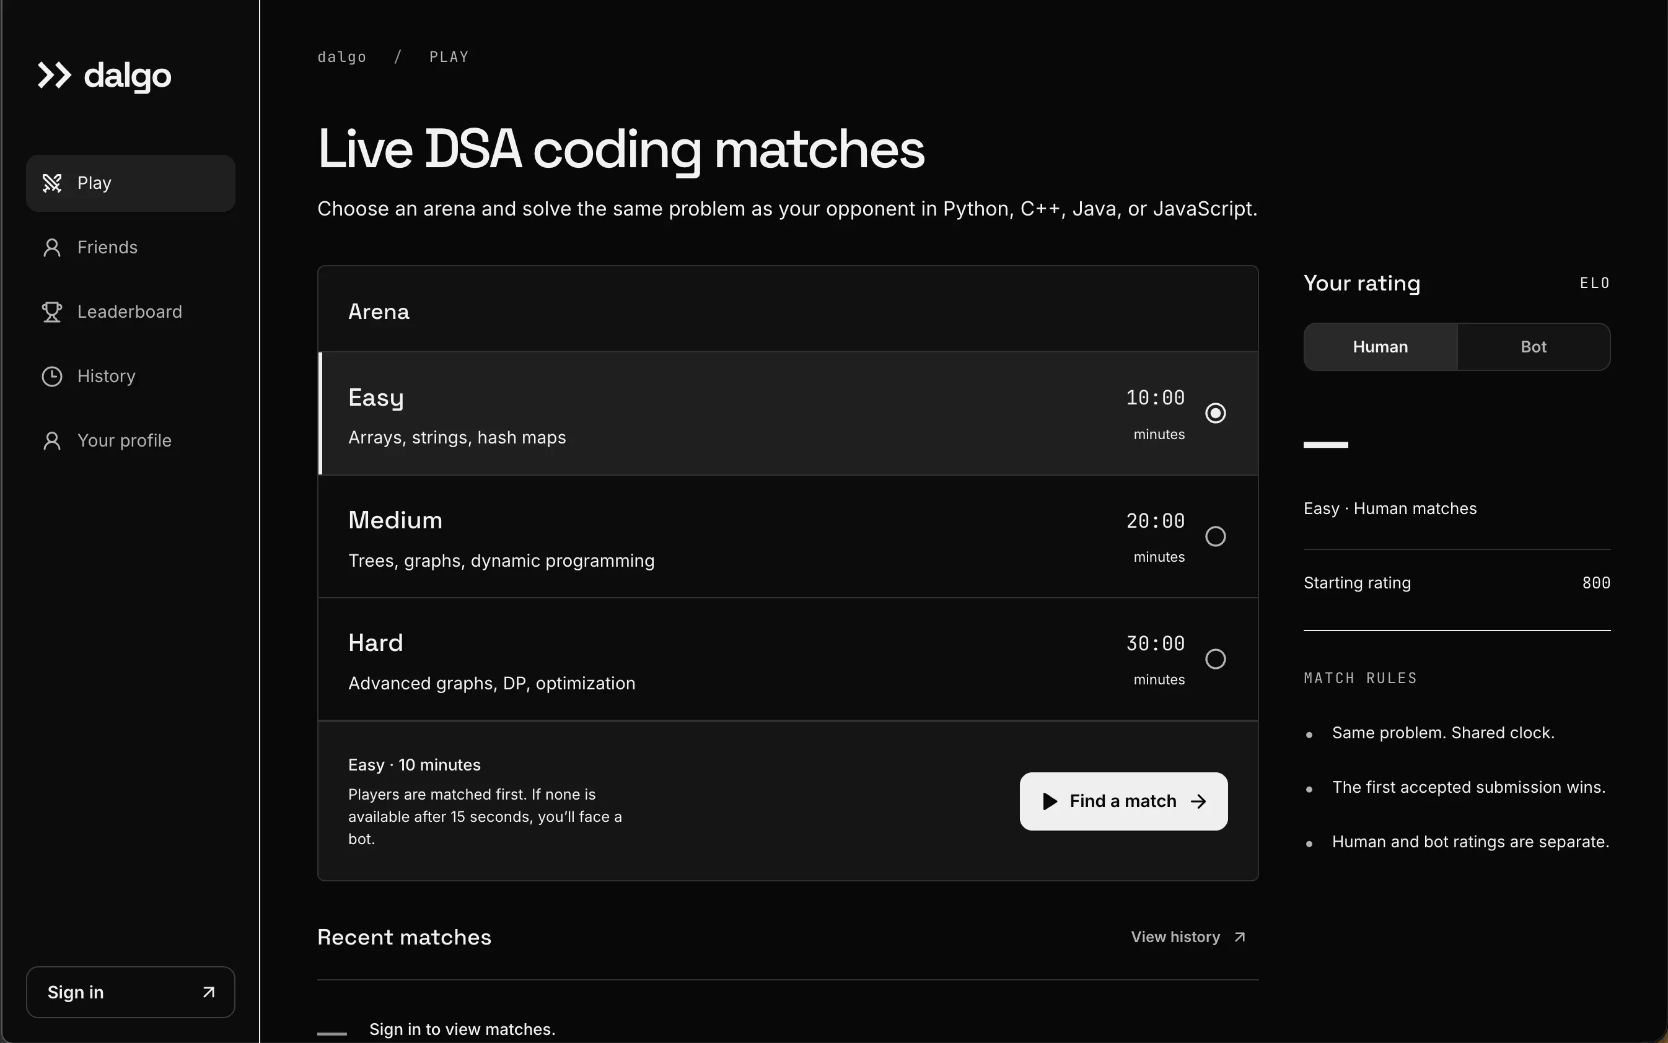Select the Hard arena radio button
Screen dimensions: 1668x1043
point(1215,659)
